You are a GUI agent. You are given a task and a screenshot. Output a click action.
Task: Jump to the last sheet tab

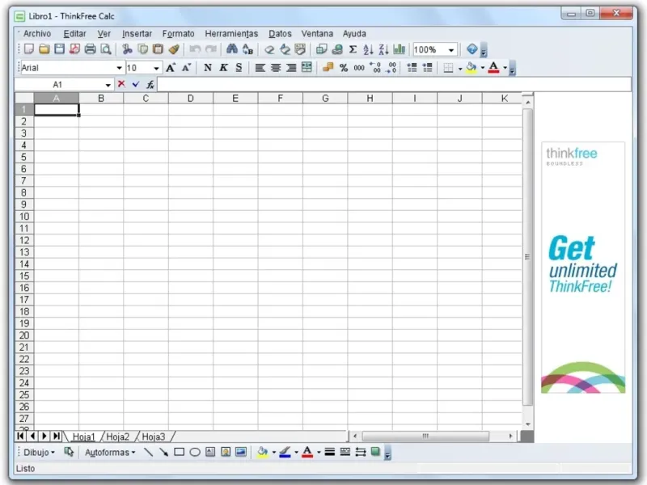[57, 436]
